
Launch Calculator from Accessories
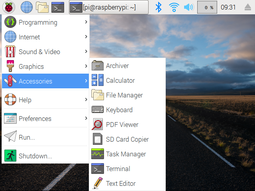(x=127, y=80)
